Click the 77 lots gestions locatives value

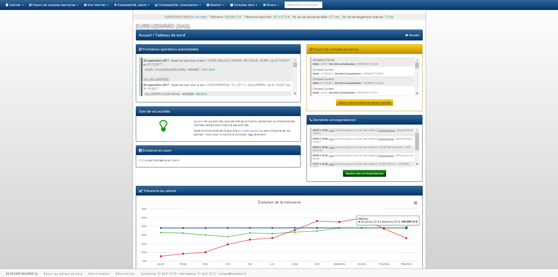pyautogui.click(x=389, y=17)
